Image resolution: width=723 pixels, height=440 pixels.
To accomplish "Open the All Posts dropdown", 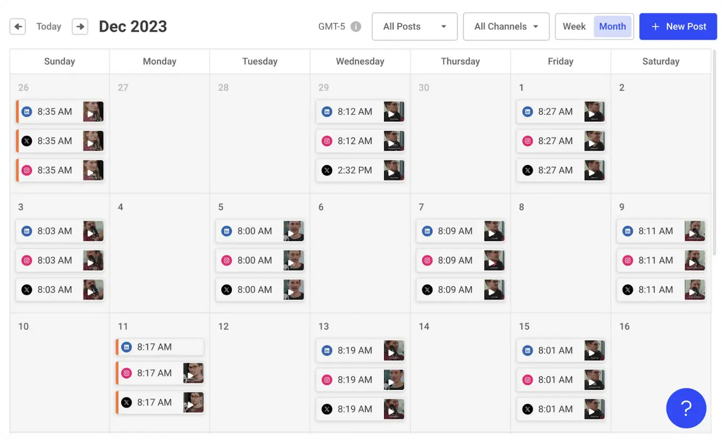I will 414,26.
